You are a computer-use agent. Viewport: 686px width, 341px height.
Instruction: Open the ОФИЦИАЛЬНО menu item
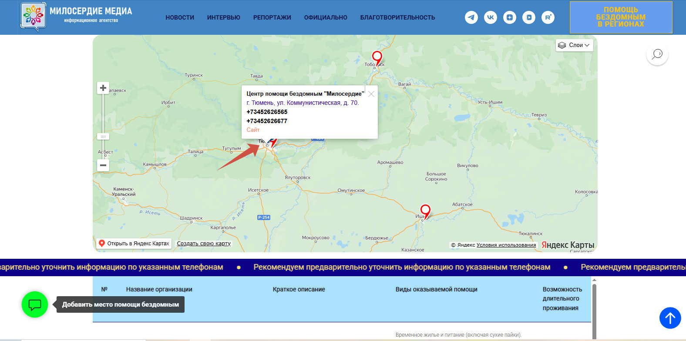click(x=326, y=18)
